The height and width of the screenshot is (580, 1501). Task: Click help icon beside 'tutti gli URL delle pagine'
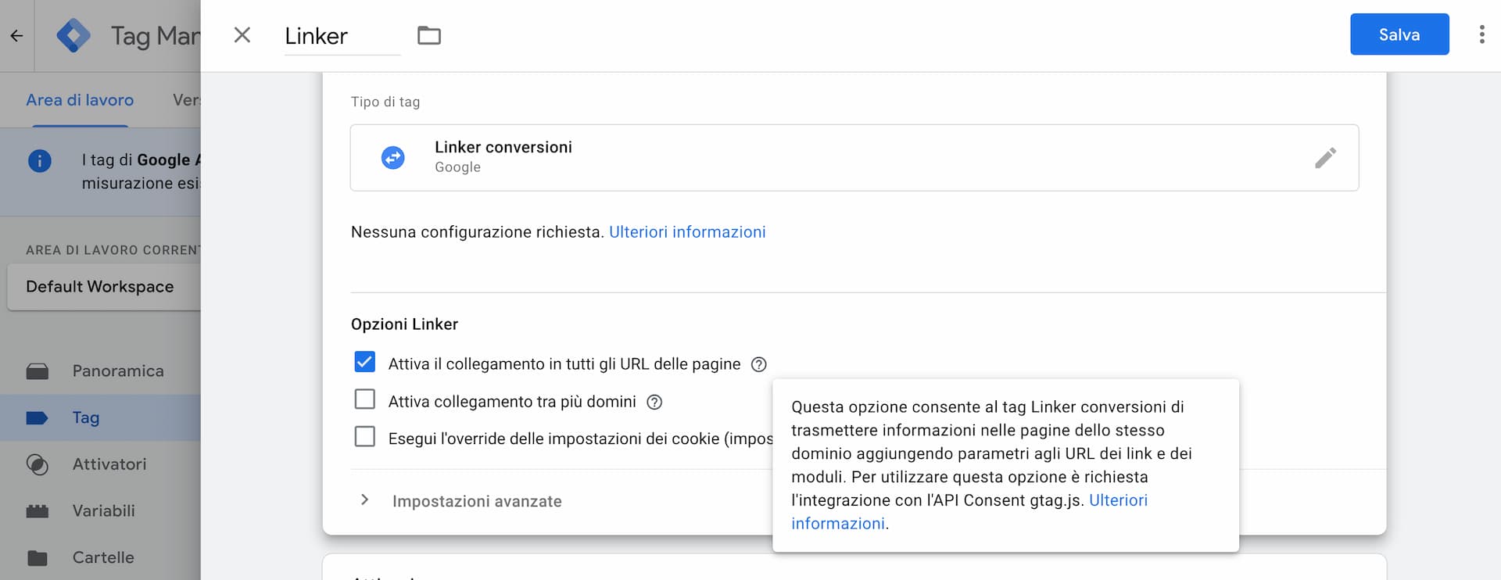pyautogui.click(x=758, y=364)
